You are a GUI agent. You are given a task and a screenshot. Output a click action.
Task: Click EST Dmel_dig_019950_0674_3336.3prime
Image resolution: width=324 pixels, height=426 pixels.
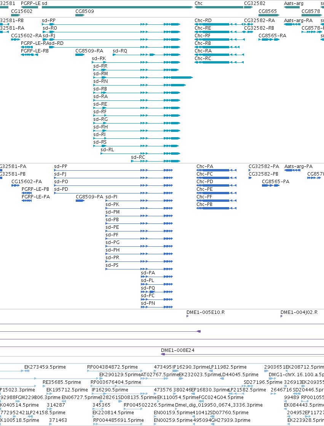pos(219,405)
